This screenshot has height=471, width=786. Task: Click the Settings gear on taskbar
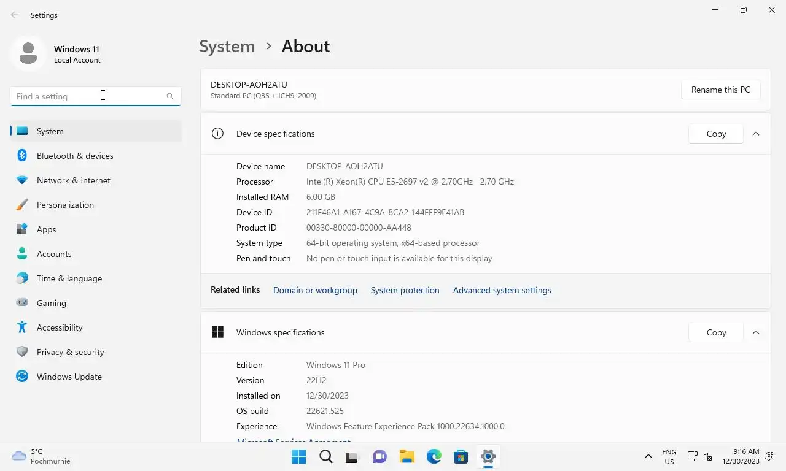coord(488,456)
